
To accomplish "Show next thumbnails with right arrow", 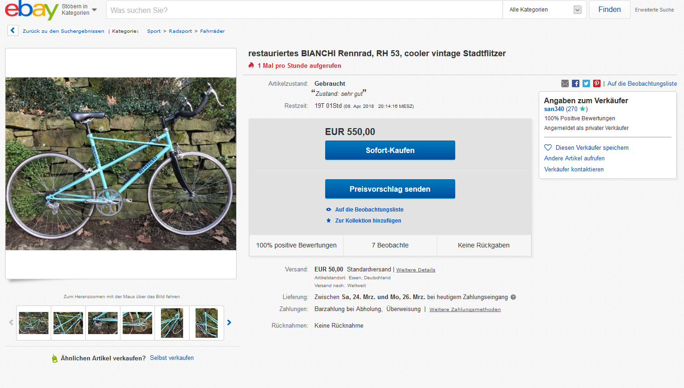I will 229,323.
